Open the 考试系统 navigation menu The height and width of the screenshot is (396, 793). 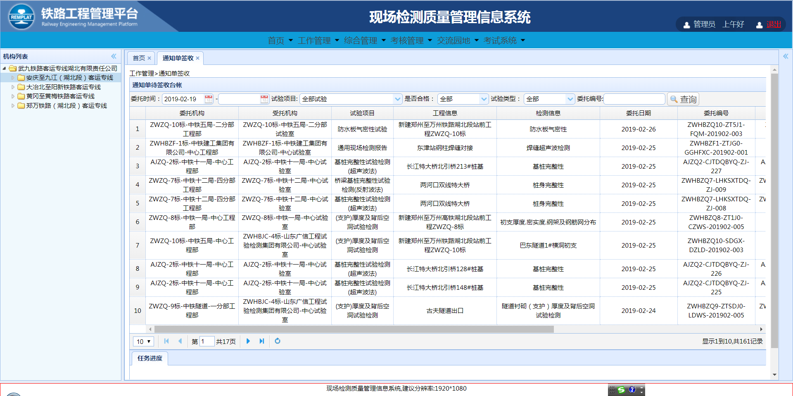coord(504,41)
